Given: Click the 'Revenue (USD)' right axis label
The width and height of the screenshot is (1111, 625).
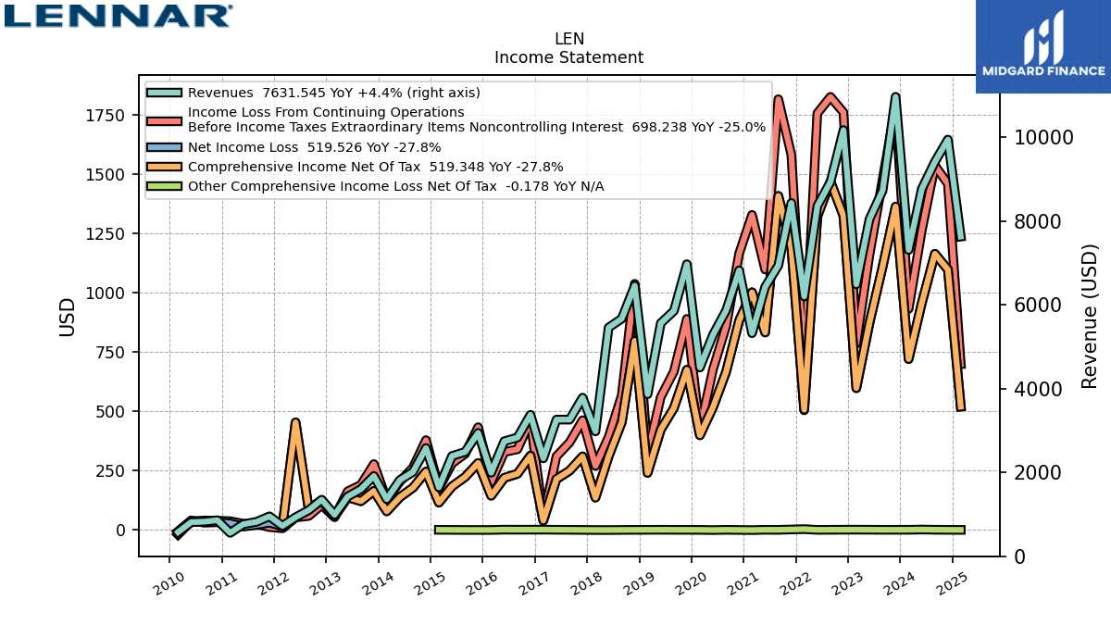Looking at the screenshot, I should (x=1090, y=316).
